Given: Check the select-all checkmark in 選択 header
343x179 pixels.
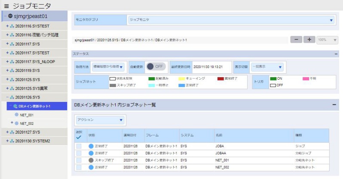Looking at the screenshot, I should 79,137.
